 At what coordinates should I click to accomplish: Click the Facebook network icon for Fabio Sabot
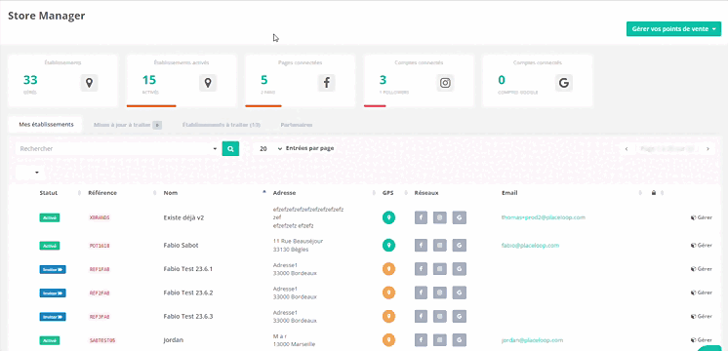tap(421, 246)
